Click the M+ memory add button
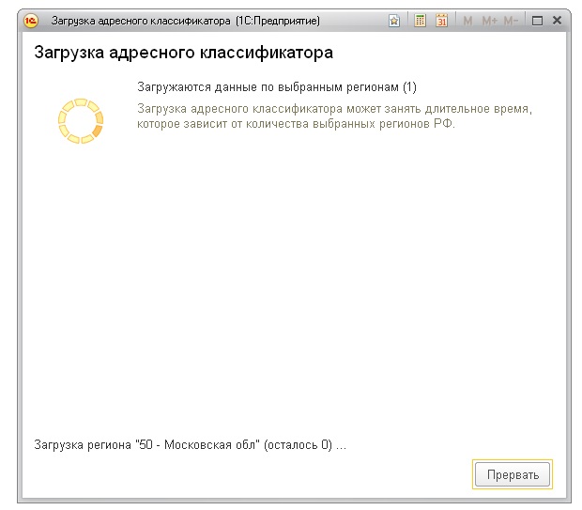The height and width of the screenshot is (510, 582). pos(489,21)
